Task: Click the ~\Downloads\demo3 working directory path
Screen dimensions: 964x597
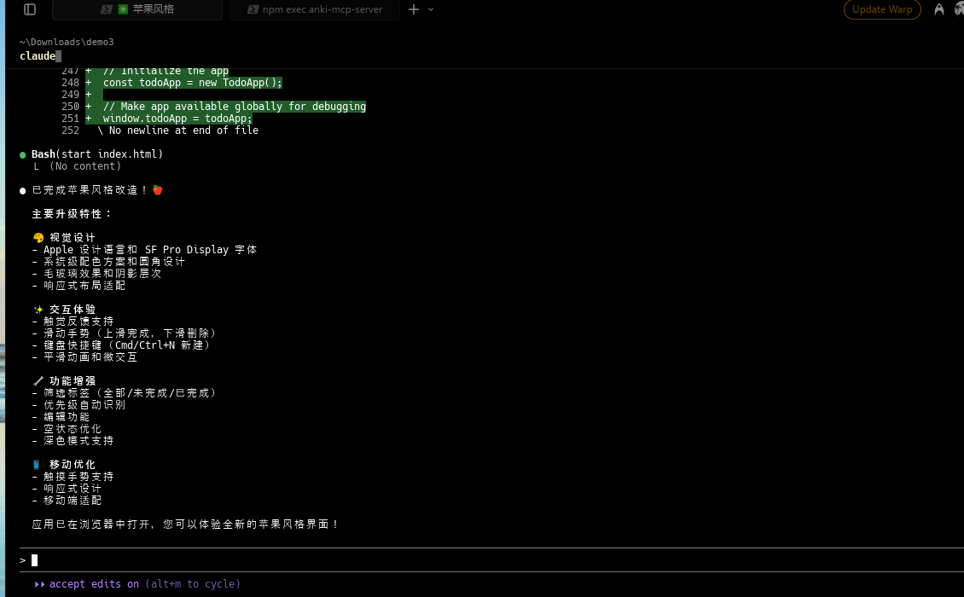Action: point(67,42)
